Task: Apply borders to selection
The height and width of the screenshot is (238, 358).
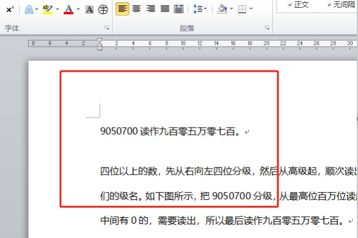Action: [242, 9]
